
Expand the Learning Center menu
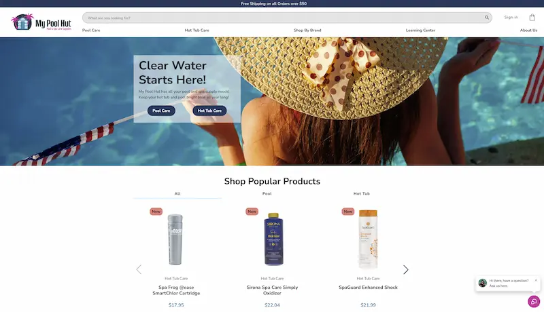[x=420, y=31]
